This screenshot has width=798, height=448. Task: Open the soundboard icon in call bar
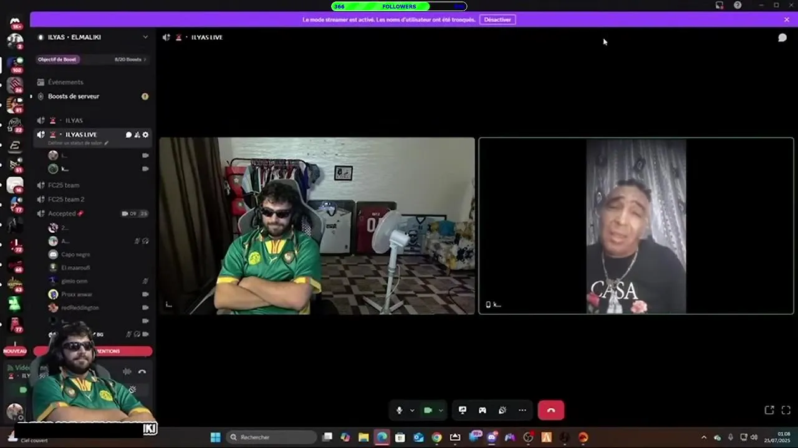click(x=502, y=410)
